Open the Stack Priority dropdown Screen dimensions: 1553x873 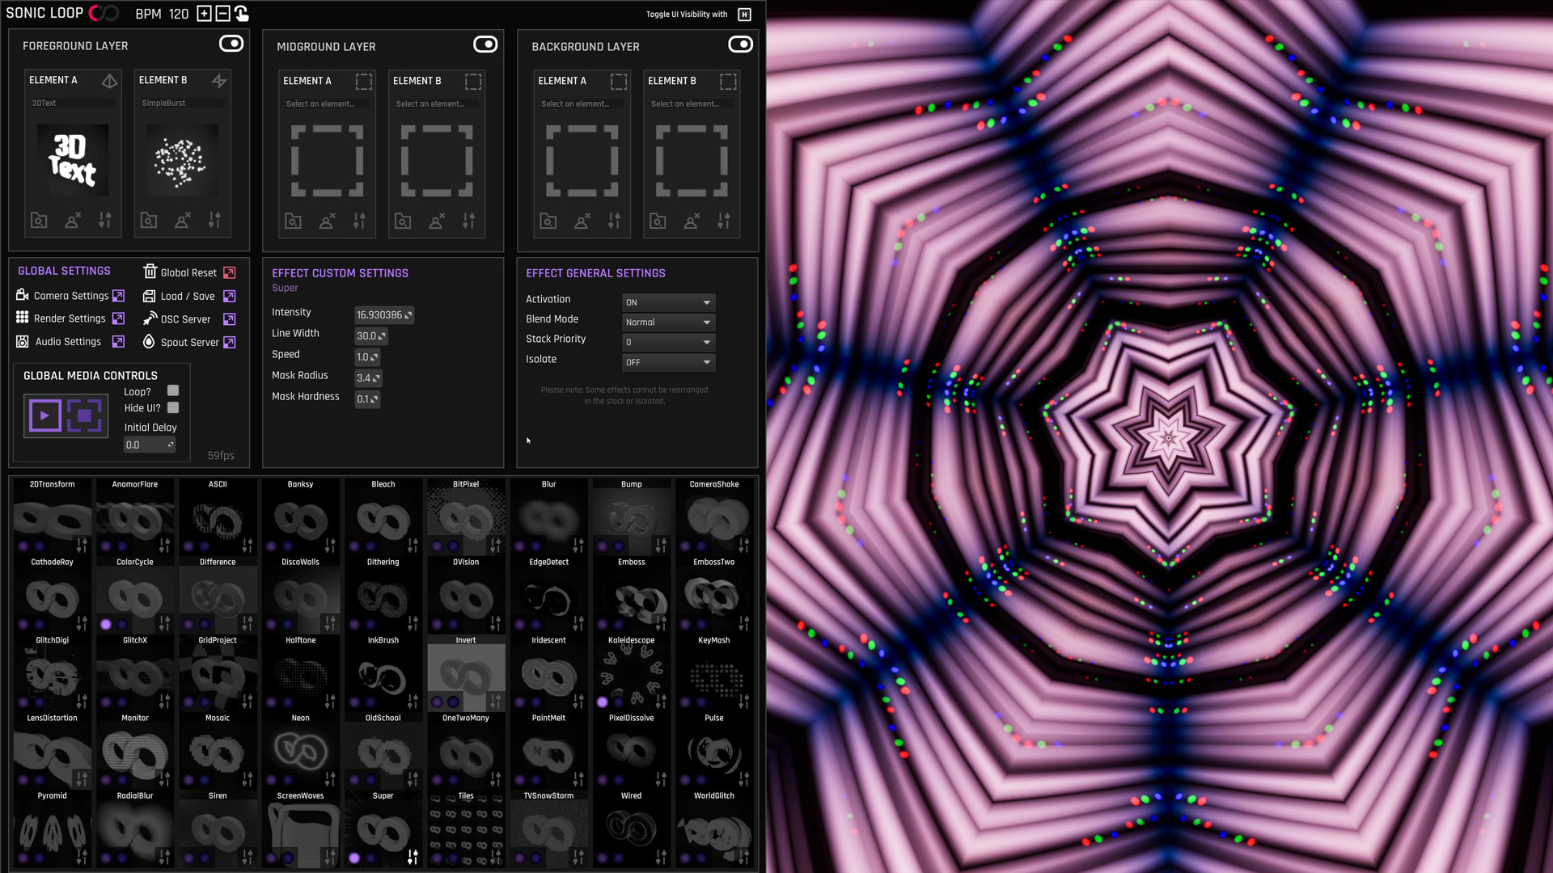667,342
